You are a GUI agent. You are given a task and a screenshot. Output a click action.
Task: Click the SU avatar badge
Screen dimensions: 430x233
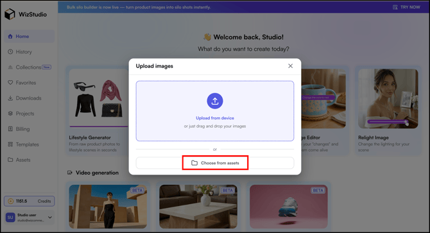coord(10,218)
